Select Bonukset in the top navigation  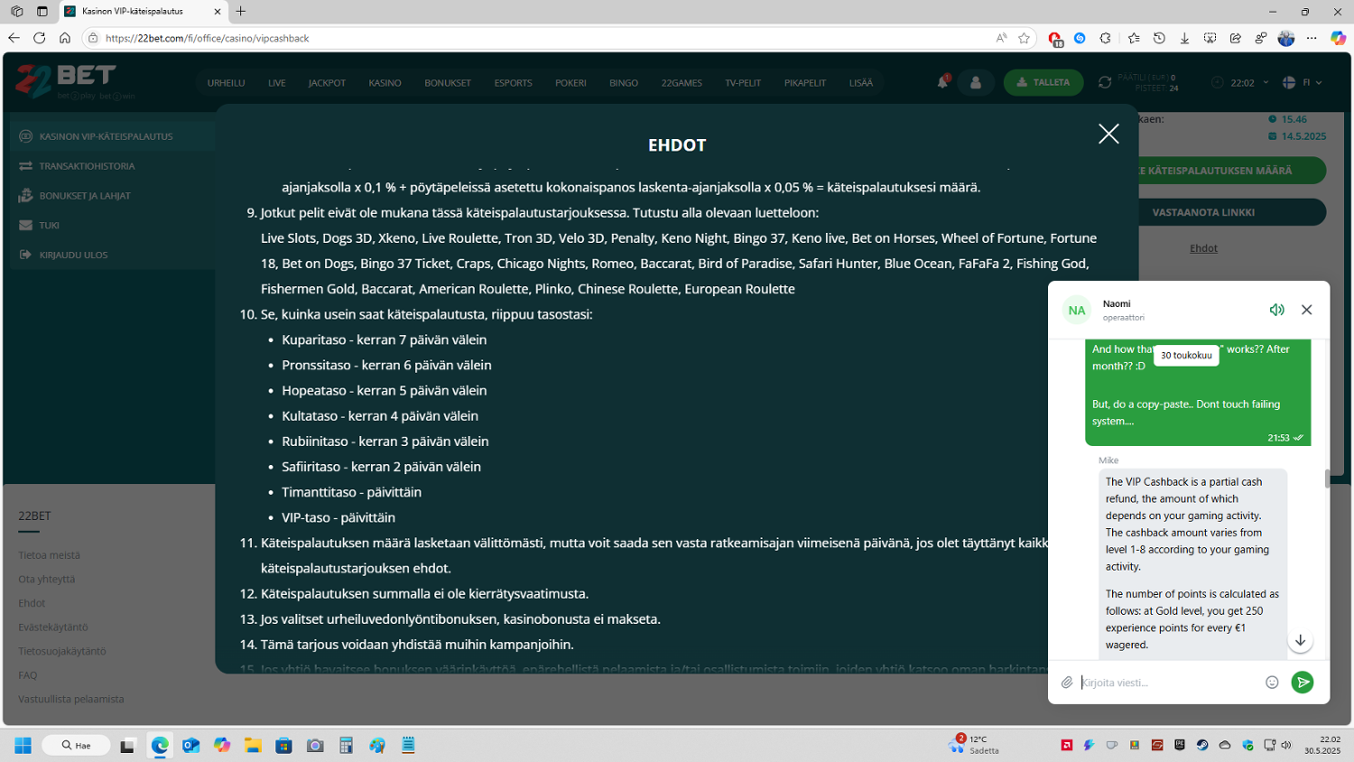448,83
